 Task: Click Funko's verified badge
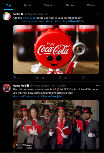tap(22, 14)
